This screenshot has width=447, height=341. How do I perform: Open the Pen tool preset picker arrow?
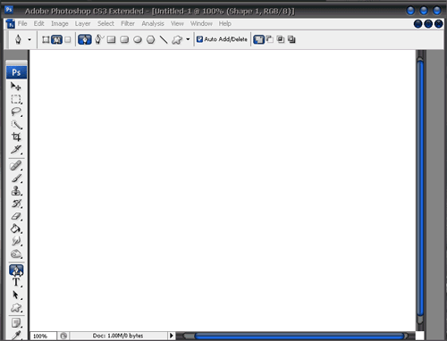click(x=30, y=39)
